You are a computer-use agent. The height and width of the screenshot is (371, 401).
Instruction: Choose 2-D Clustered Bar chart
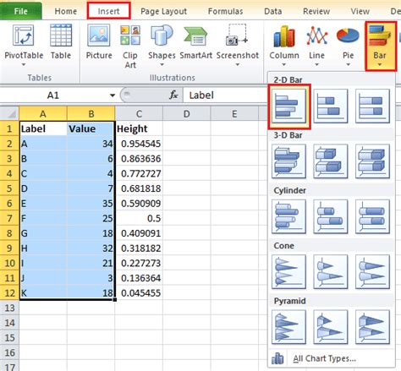coord(288,106)
